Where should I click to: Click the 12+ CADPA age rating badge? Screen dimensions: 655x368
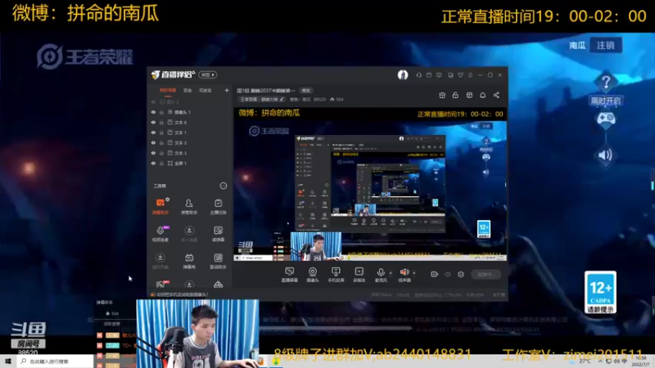600,293
